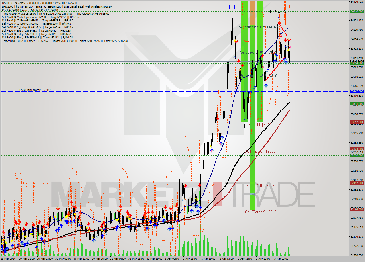Viewport: 365px width, 262px height.
Task: Click the 'Line:2896' indicator status line
Action: coord(57,7)
